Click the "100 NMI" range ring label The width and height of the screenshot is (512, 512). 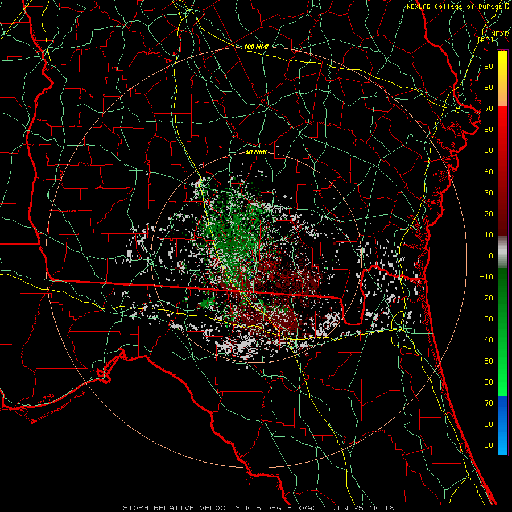[x=256, y=47]
